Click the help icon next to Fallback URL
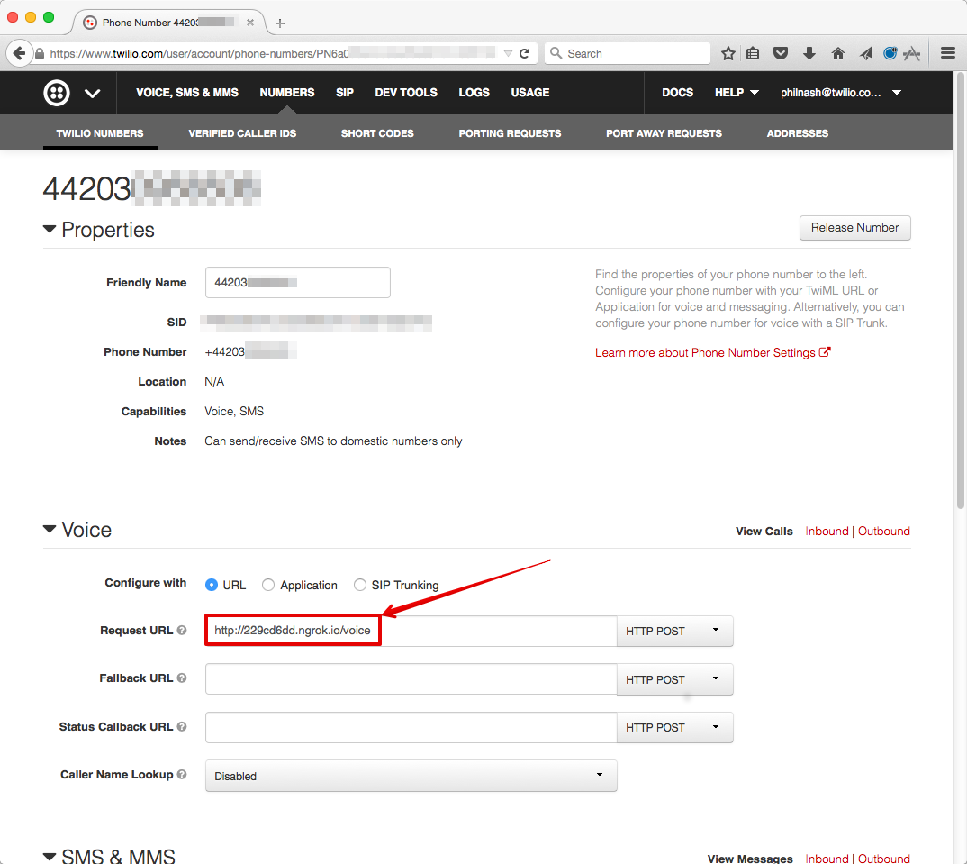The image size is (967, 864). tap(182, 678)
